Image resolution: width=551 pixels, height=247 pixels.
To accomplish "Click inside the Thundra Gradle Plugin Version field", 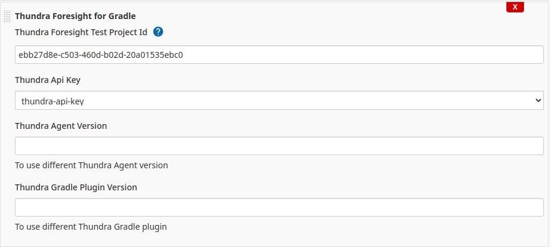I will (279, 207).
